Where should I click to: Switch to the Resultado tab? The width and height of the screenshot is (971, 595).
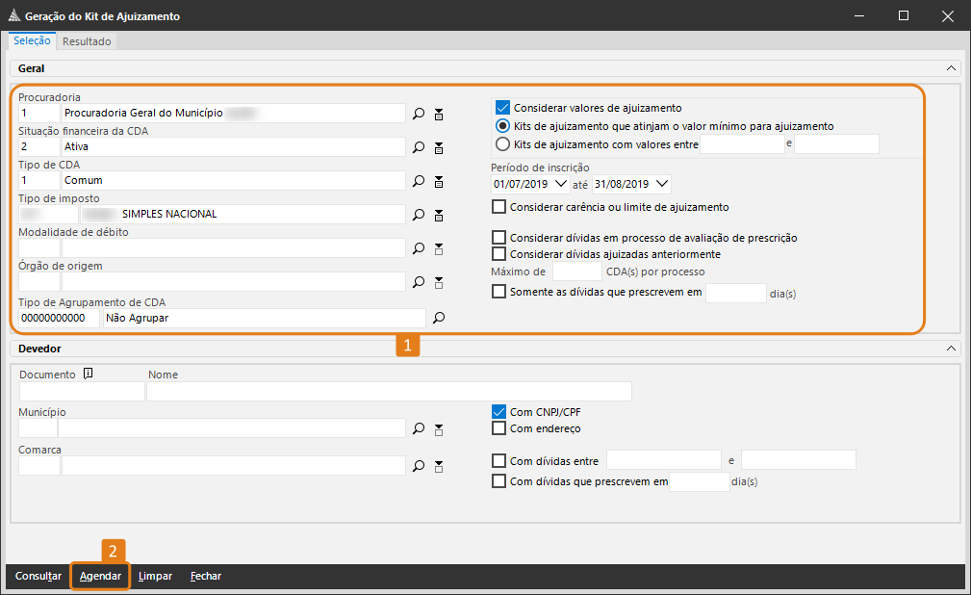pos(88,41)
